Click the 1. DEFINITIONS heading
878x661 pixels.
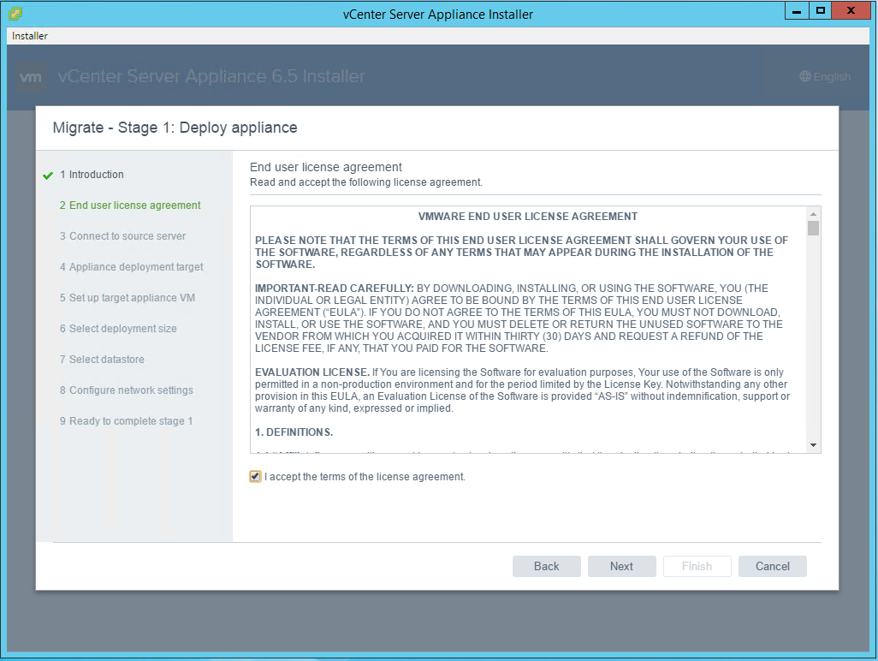point(294,432)
